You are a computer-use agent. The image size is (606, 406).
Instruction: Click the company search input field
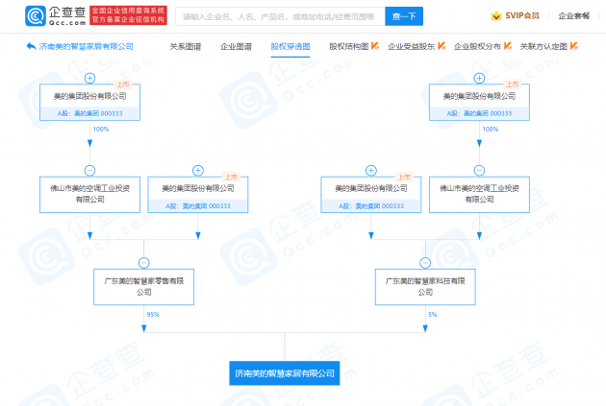[280, 16]
